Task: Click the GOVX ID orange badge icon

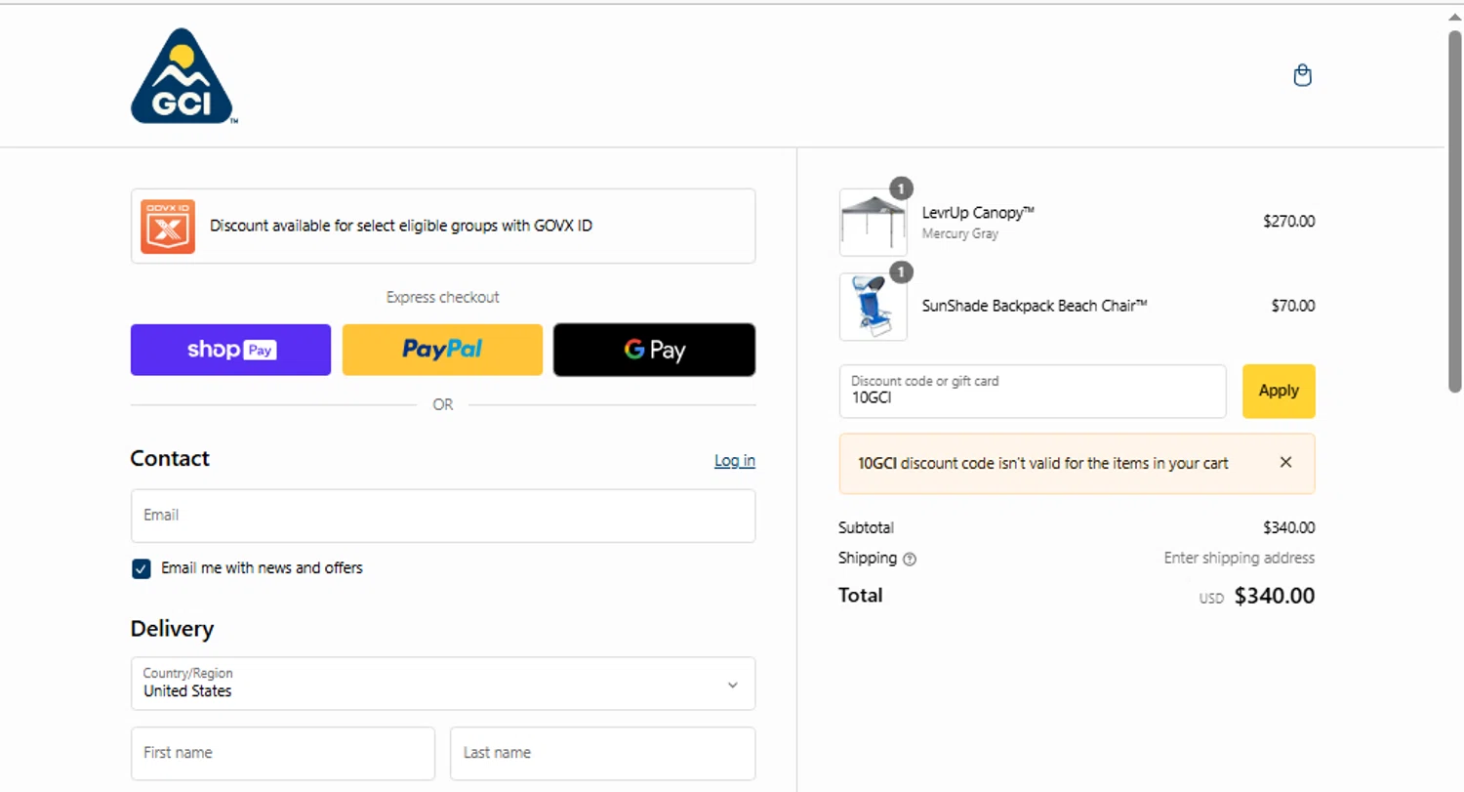Action: [168, 227]
